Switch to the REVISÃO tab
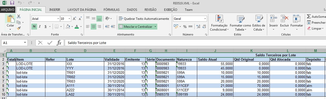This screenshot has height=99, width=326. coord(150,10)
